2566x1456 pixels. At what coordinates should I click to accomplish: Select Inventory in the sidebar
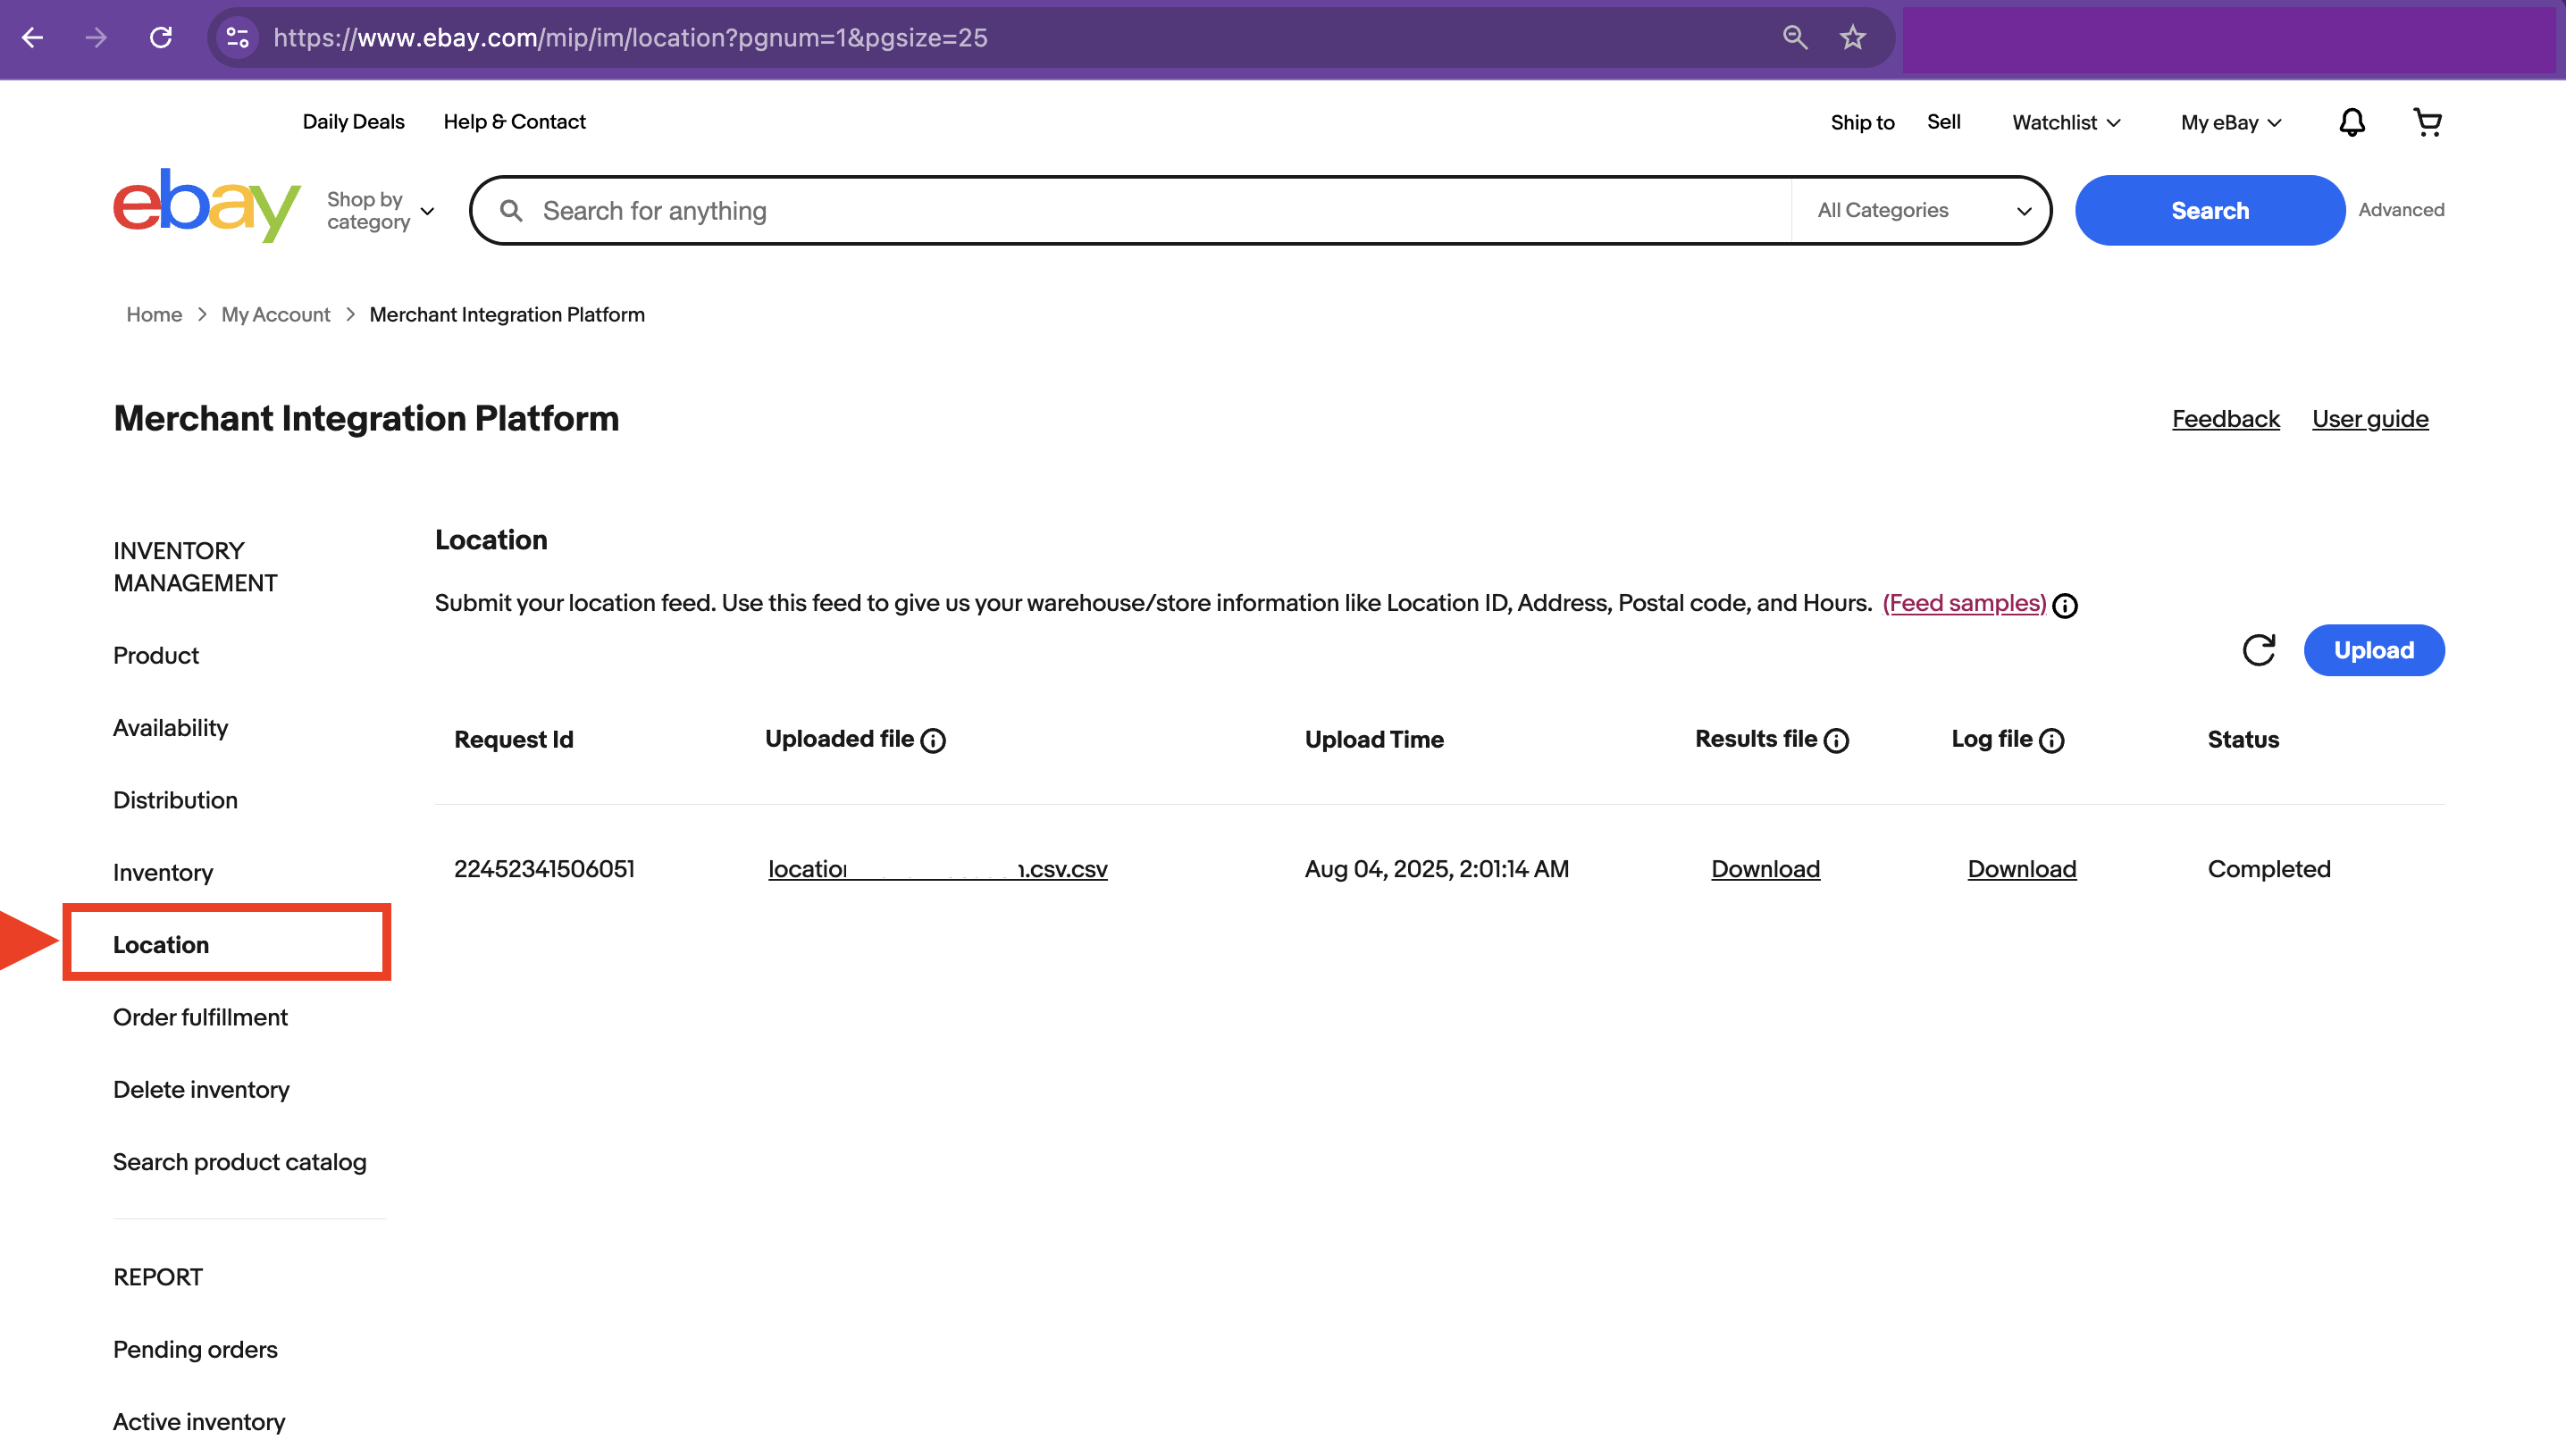tap(163, 871)
